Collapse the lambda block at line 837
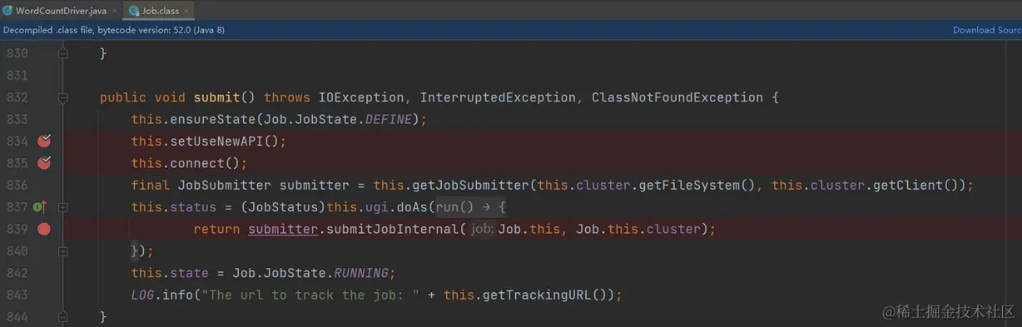This screenshot has width=1022, height=327. pyautogui.click(x=63, y=206)
